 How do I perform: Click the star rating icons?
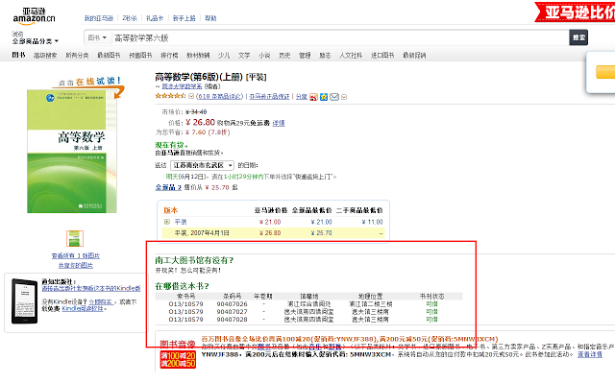[x=171, y=97]
